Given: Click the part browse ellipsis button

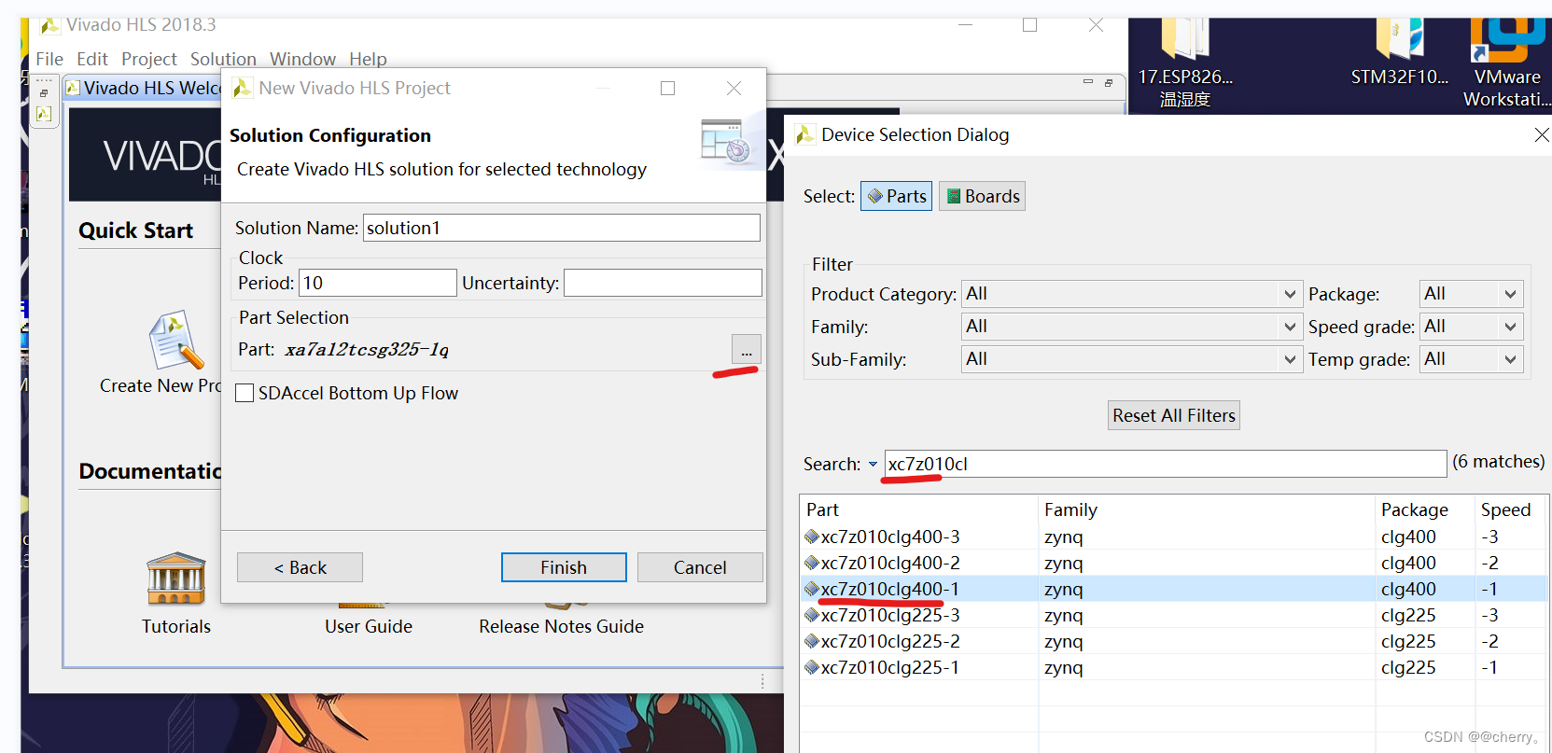Looking at the screenshot, I should pos(747,349).
